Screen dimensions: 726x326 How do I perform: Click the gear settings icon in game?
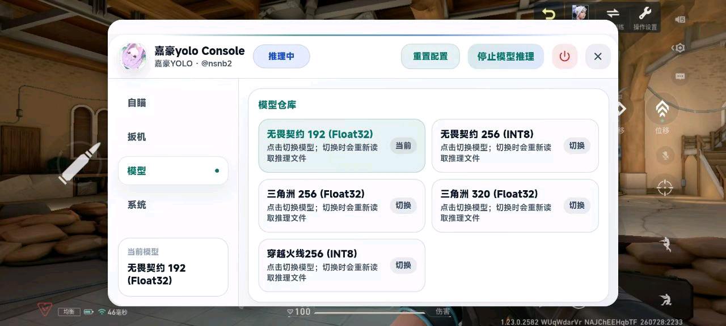coord(680,48)
